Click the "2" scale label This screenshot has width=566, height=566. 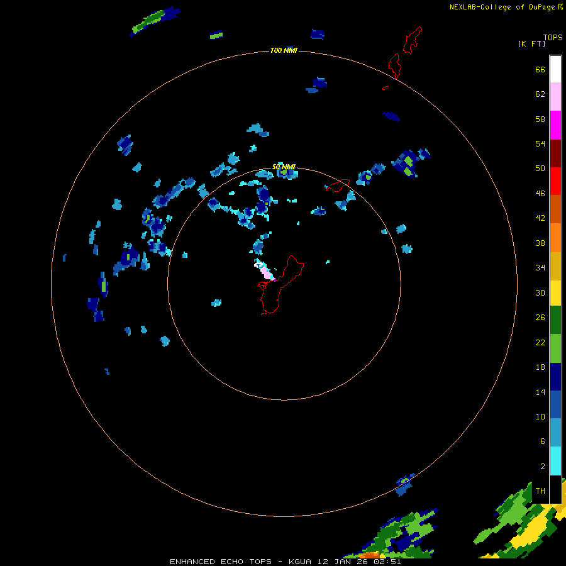pyautogui.click(x=543, y=467)
